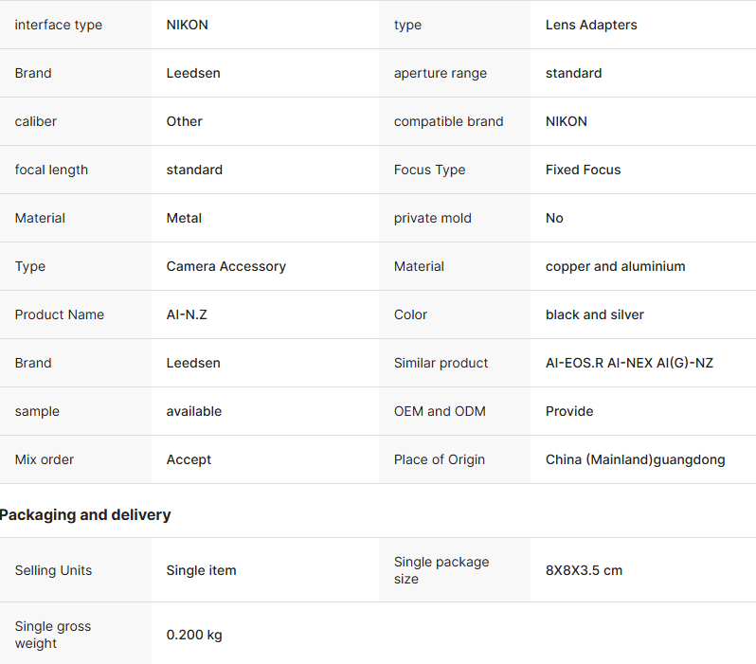Select the black and silver color value
This screenshot has height=664, width=756.
(x=594, y=314)
